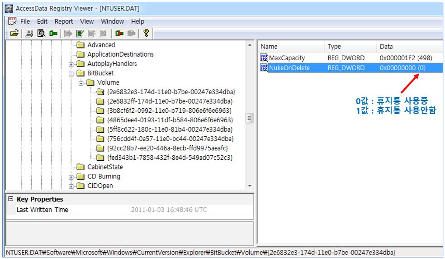
Task: Click the report with green checkmark toolbar icon
Action: coord(80,34)
